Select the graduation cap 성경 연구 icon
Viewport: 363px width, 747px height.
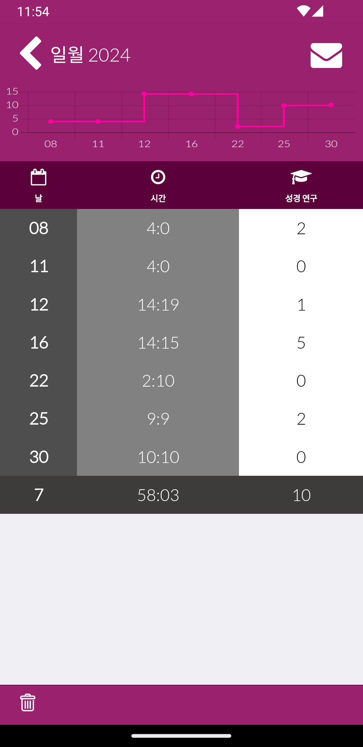[x=301, y=177]
